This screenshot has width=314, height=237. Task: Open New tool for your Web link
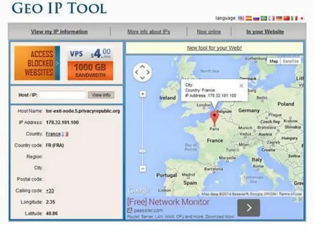pyautogui.click(x=215, y=48)
